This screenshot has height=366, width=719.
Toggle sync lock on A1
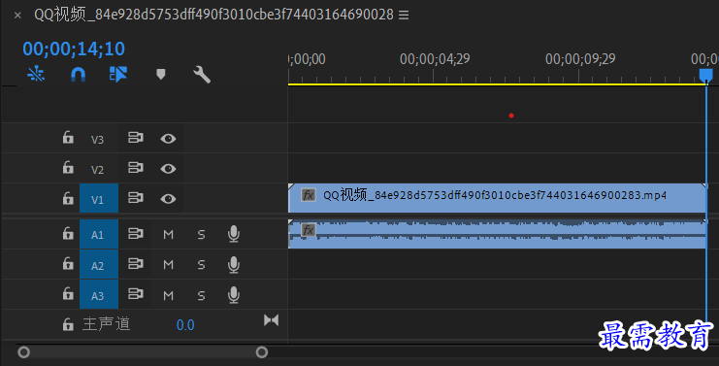(135, 233)
